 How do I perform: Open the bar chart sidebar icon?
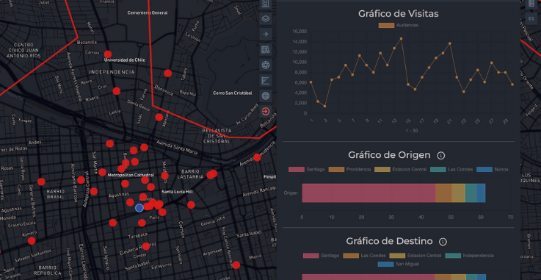(265, 81)
